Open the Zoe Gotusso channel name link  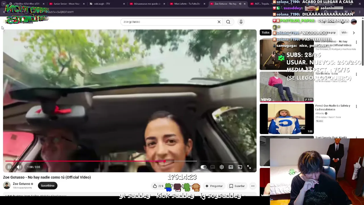tap(21, 184)
